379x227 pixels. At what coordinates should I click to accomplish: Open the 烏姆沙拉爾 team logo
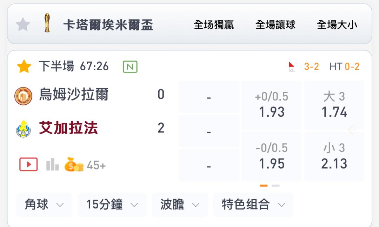pyautogui.click(x=24, y=96)
